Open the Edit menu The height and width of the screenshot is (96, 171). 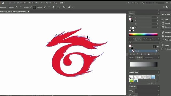click(14, 3)
